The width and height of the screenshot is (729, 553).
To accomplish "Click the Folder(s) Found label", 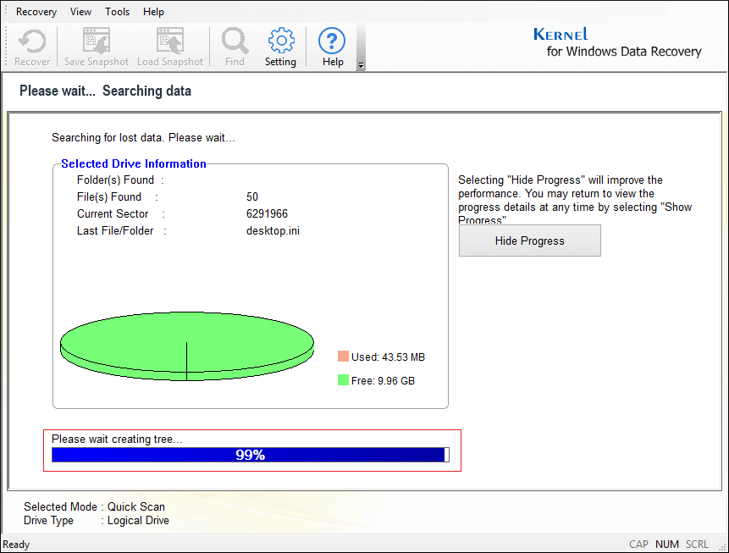I will click(x=115, y=180).
